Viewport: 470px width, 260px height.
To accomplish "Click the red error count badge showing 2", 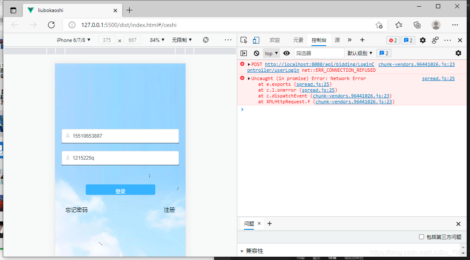I will 393,40.
